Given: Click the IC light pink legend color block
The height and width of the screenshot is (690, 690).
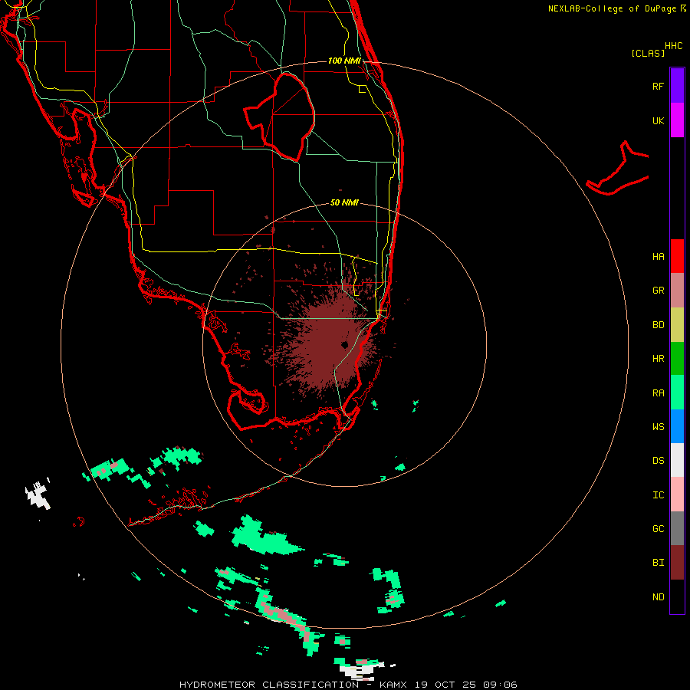Looking at the screenshot, I should tap(677, 495).
